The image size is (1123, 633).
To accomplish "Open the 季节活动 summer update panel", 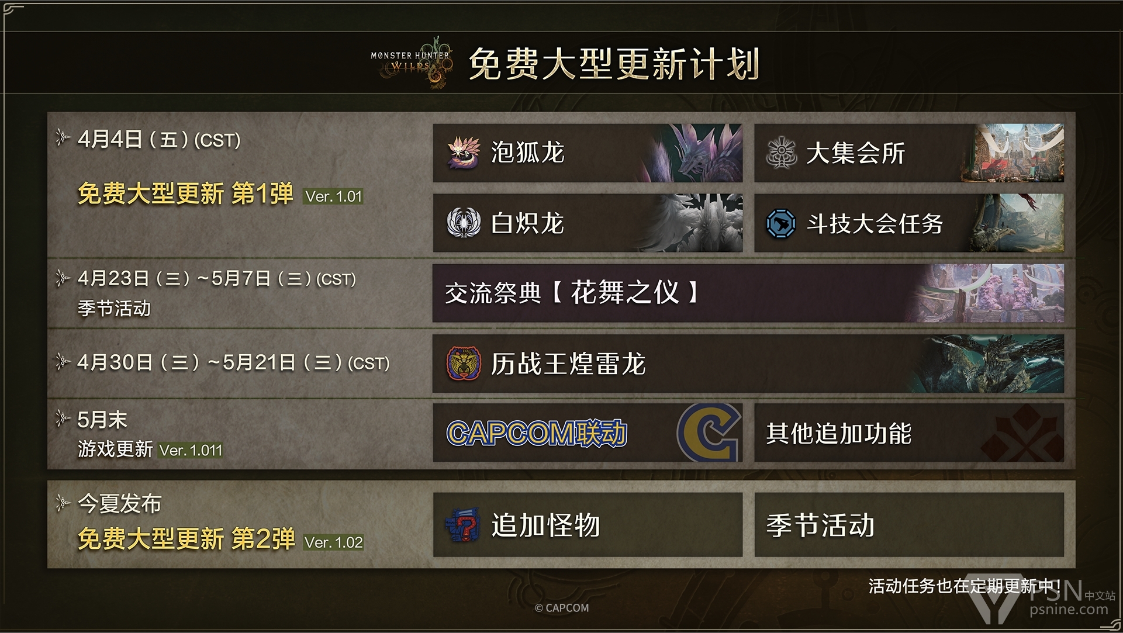I will (909, 524).
